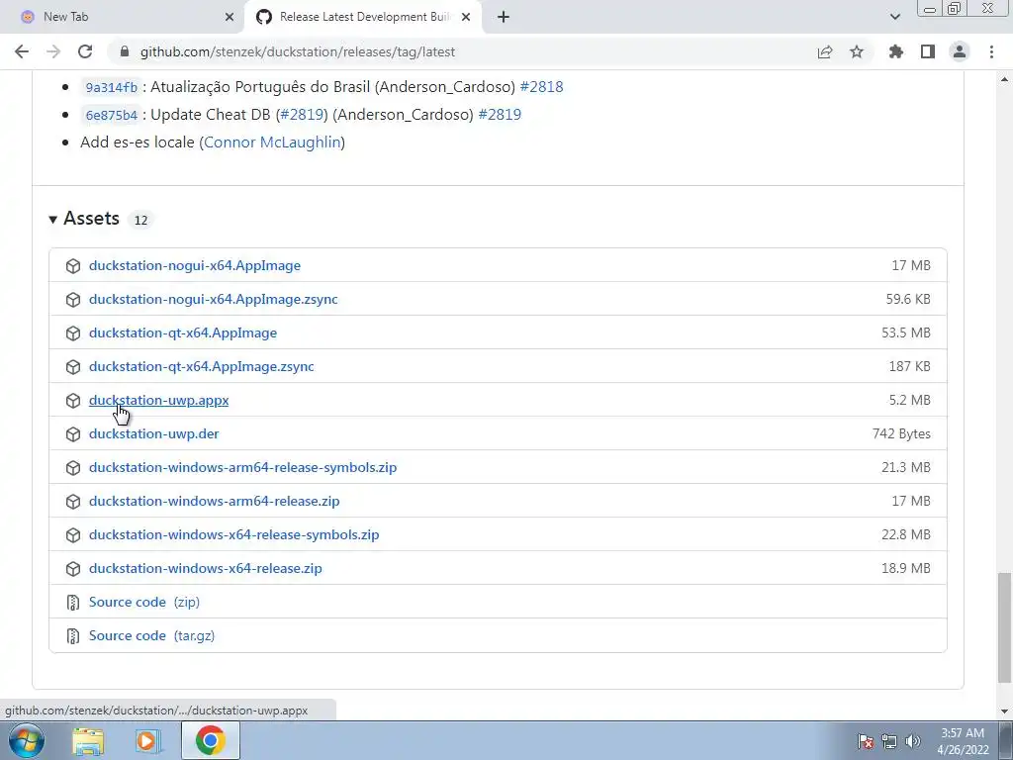Viewport: 1013px width, 760px height.
Task: Click the 18.9 MB file size
Action: 906,568
